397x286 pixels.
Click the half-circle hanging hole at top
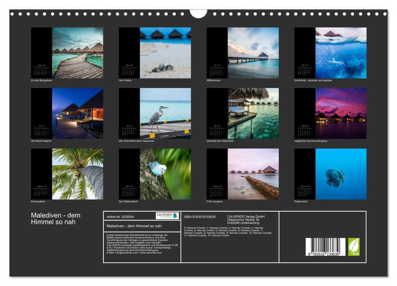click(198, 13)
